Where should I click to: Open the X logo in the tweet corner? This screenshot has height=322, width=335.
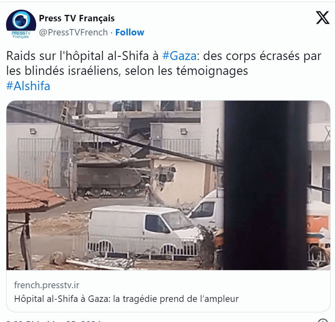tap(323, 18)
